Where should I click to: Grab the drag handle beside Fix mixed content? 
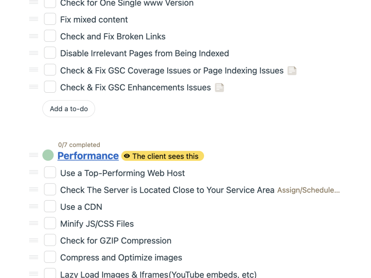pos(34,19)
